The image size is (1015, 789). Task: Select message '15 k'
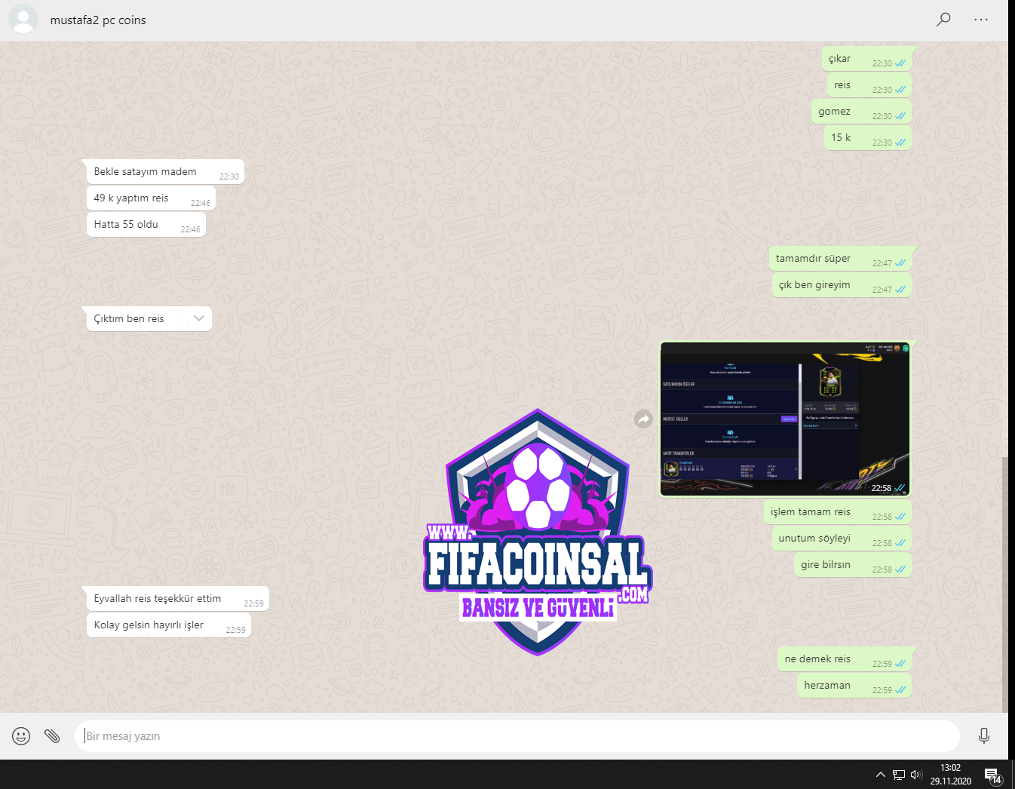(868, 137)
